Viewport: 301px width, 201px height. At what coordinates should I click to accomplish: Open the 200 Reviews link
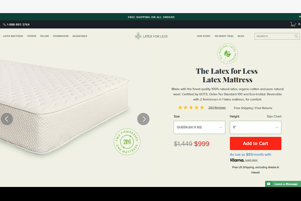pyautogui.click(x=217, y=108)
